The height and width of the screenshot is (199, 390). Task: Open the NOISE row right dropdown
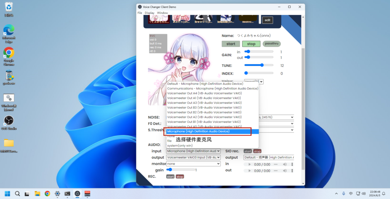pyautogui.click(x=276, y=117)
